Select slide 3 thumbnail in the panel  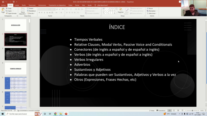(16, 54)
